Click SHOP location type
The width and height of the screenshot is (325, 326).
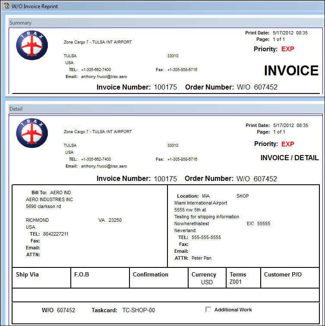pos(243,196)
